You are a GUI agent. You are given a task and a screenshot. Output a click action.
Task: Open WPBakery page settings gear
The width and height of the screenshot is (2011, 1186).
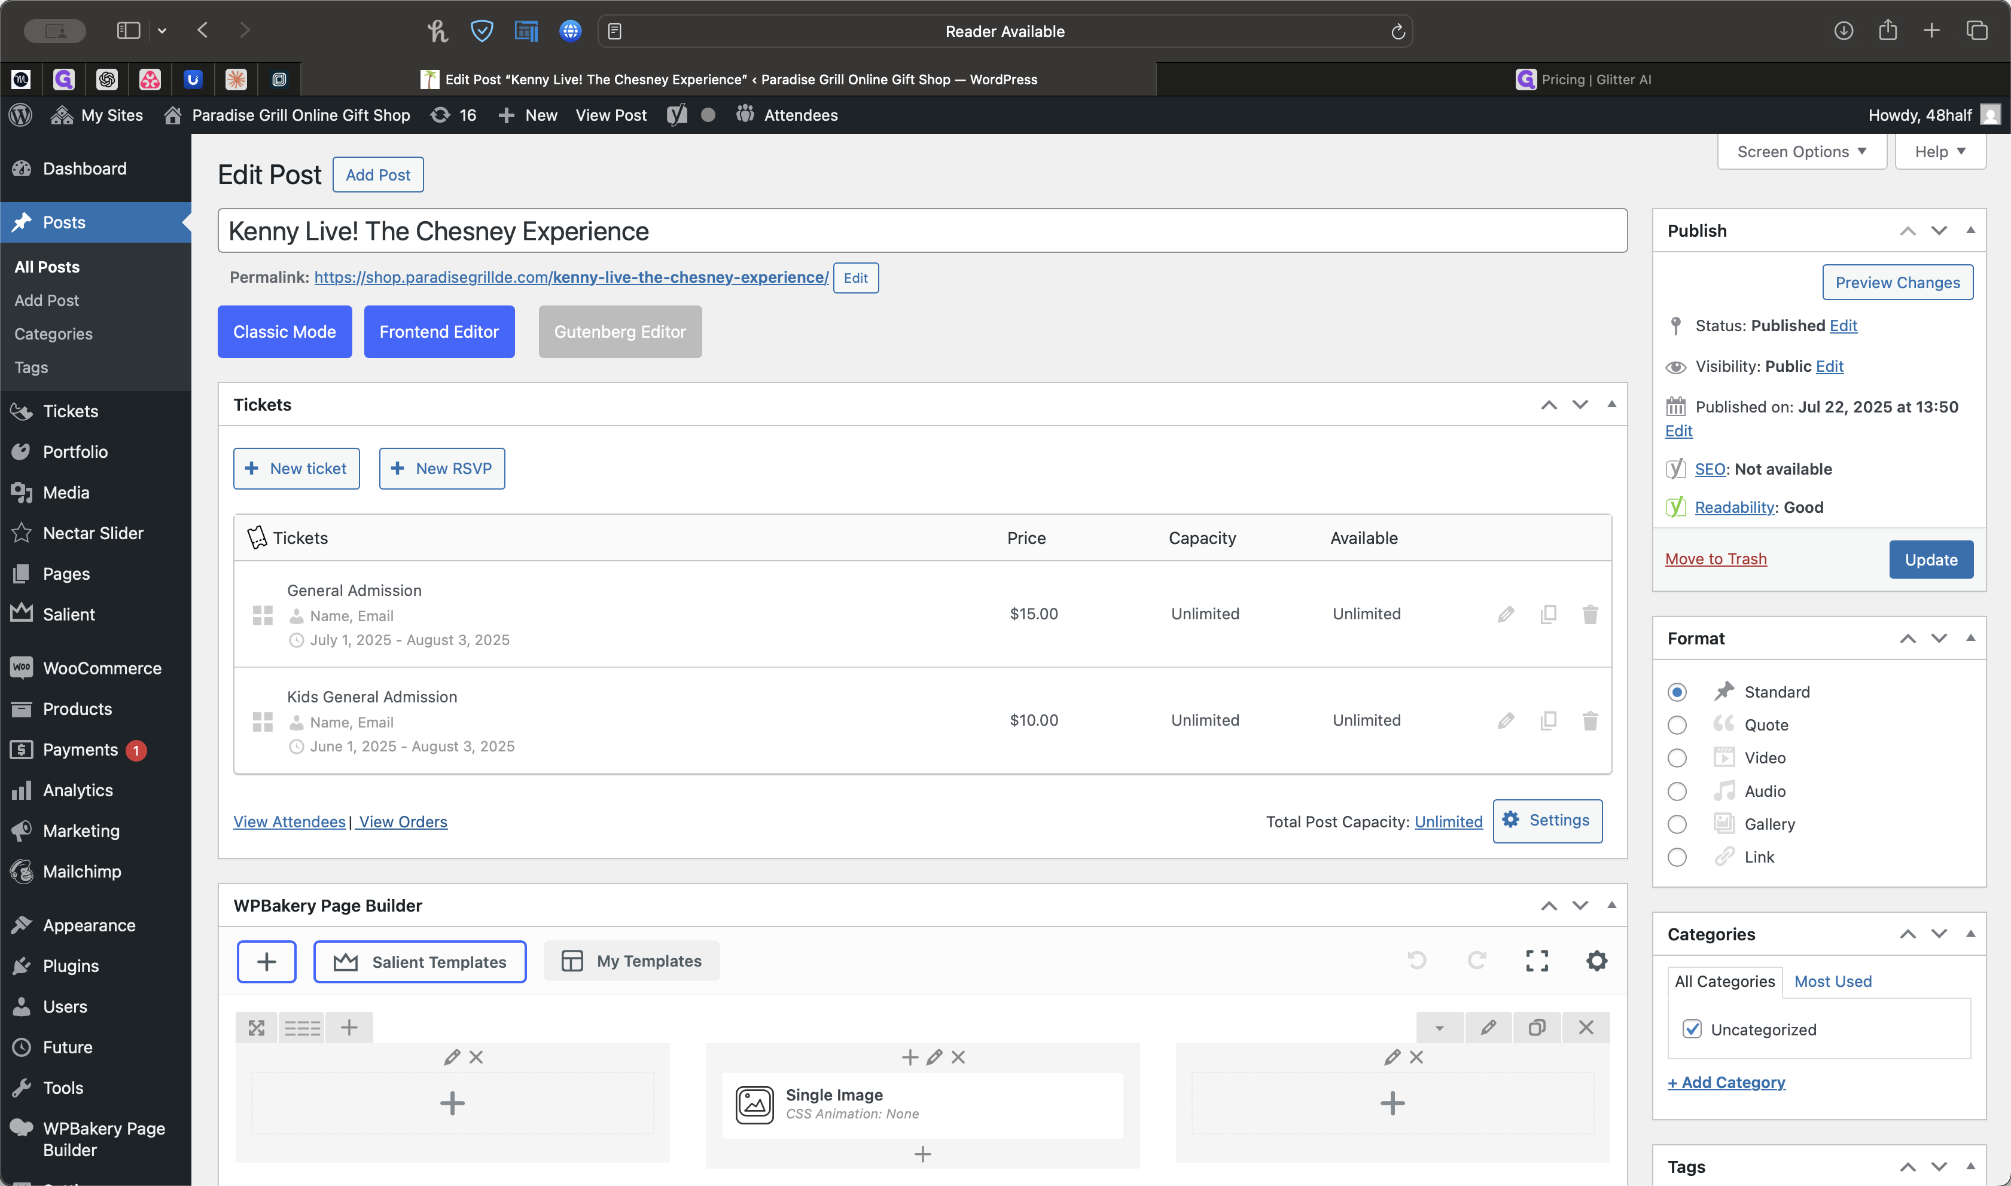(x=1596, y=961)
